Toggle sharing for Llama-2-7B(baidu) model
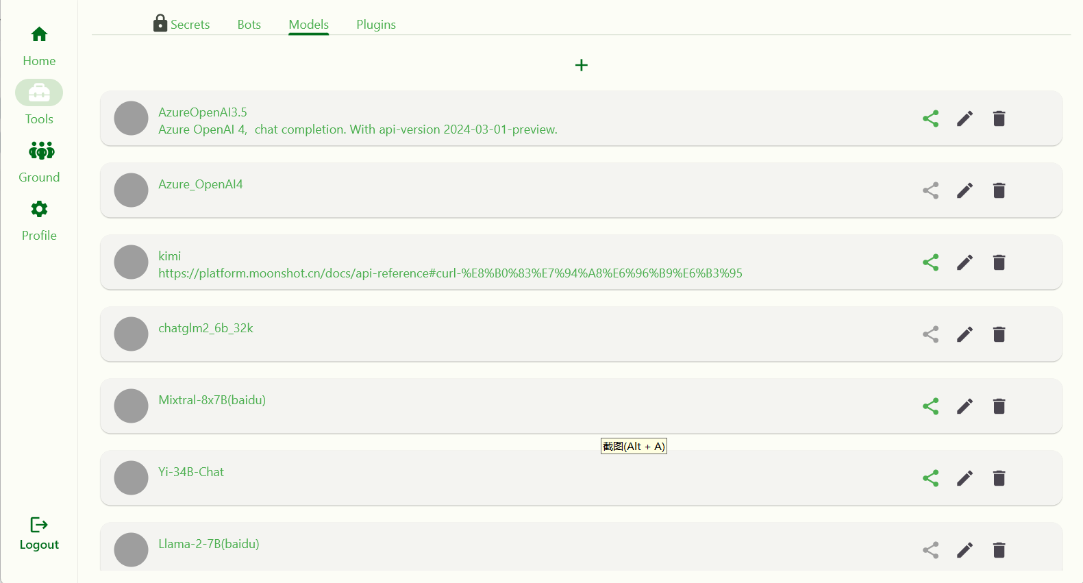 click(930, 550)
